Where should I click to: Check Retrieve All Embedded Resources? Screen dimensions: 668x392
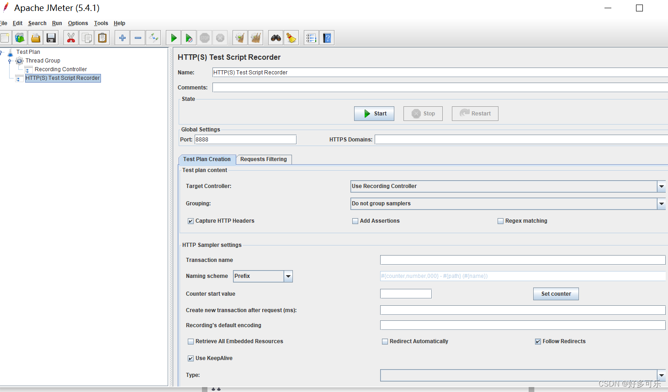[x=191, y=341]
